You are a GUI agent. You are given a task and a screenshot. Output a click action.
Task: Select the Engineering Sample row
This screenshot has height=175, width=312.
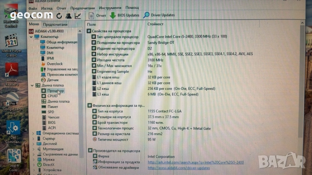point(122,71)
